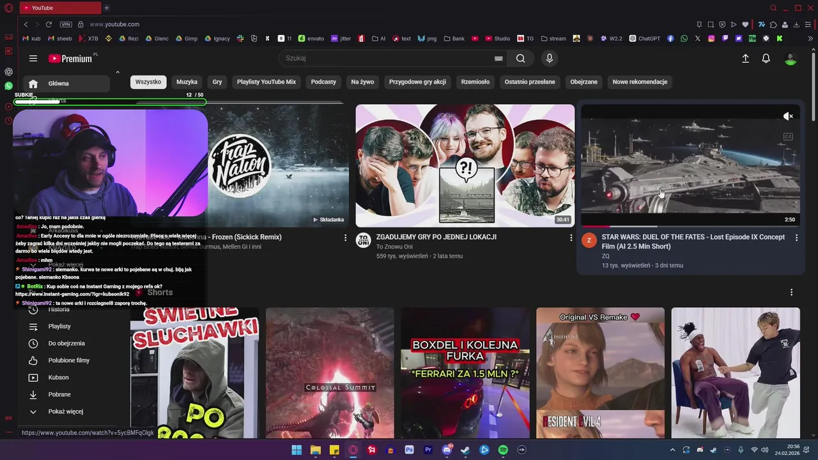Viewport: 818px width, 460px height.
Task: Open Do obejrzenia watch later list
Action: [x=66, y=343]
